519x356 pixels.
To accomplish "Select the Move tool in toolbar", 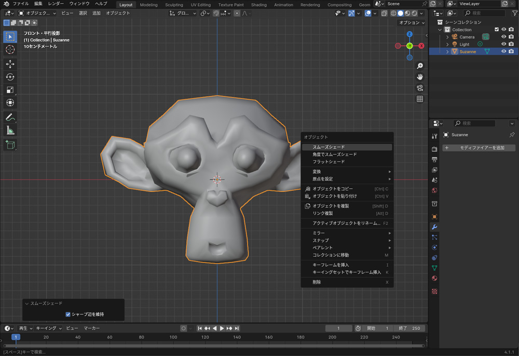I will click(x=10, y=64).
